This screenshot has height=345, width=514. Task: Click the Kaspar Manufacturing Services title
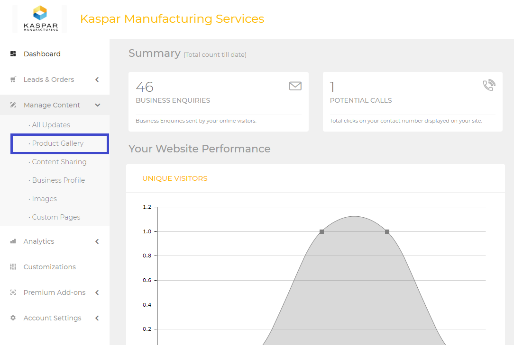[x=172, y=18]
